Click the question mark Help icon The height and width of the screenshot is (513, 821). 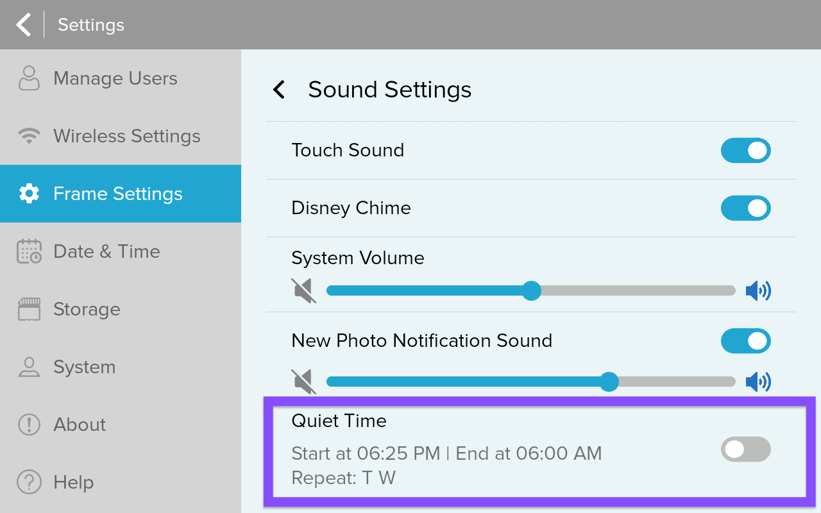click(29, 482)
